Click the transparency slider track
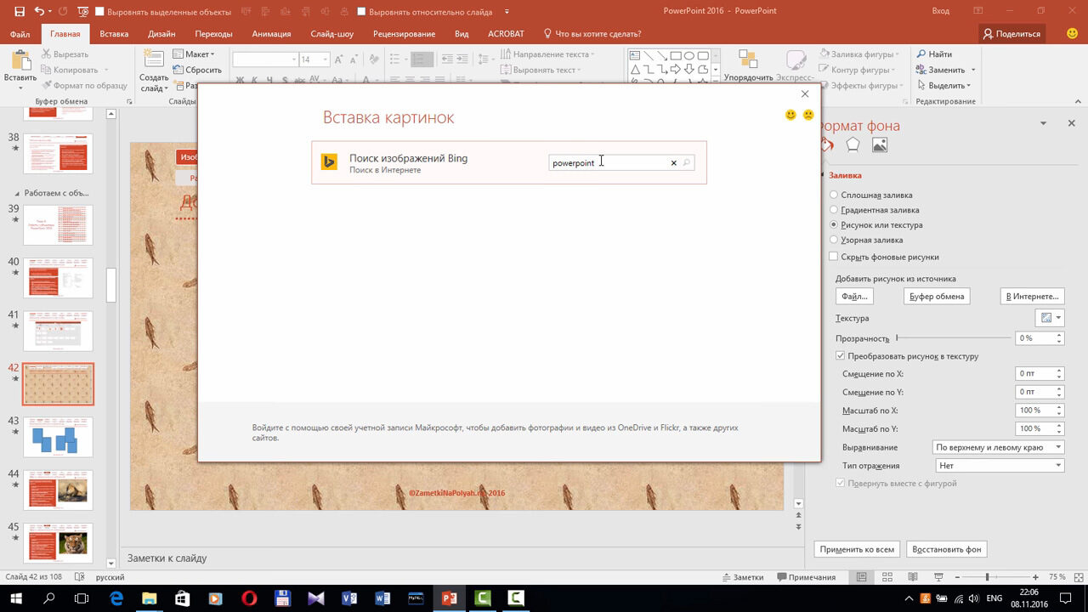The image size is (1088, 612). tap(952, 338)
